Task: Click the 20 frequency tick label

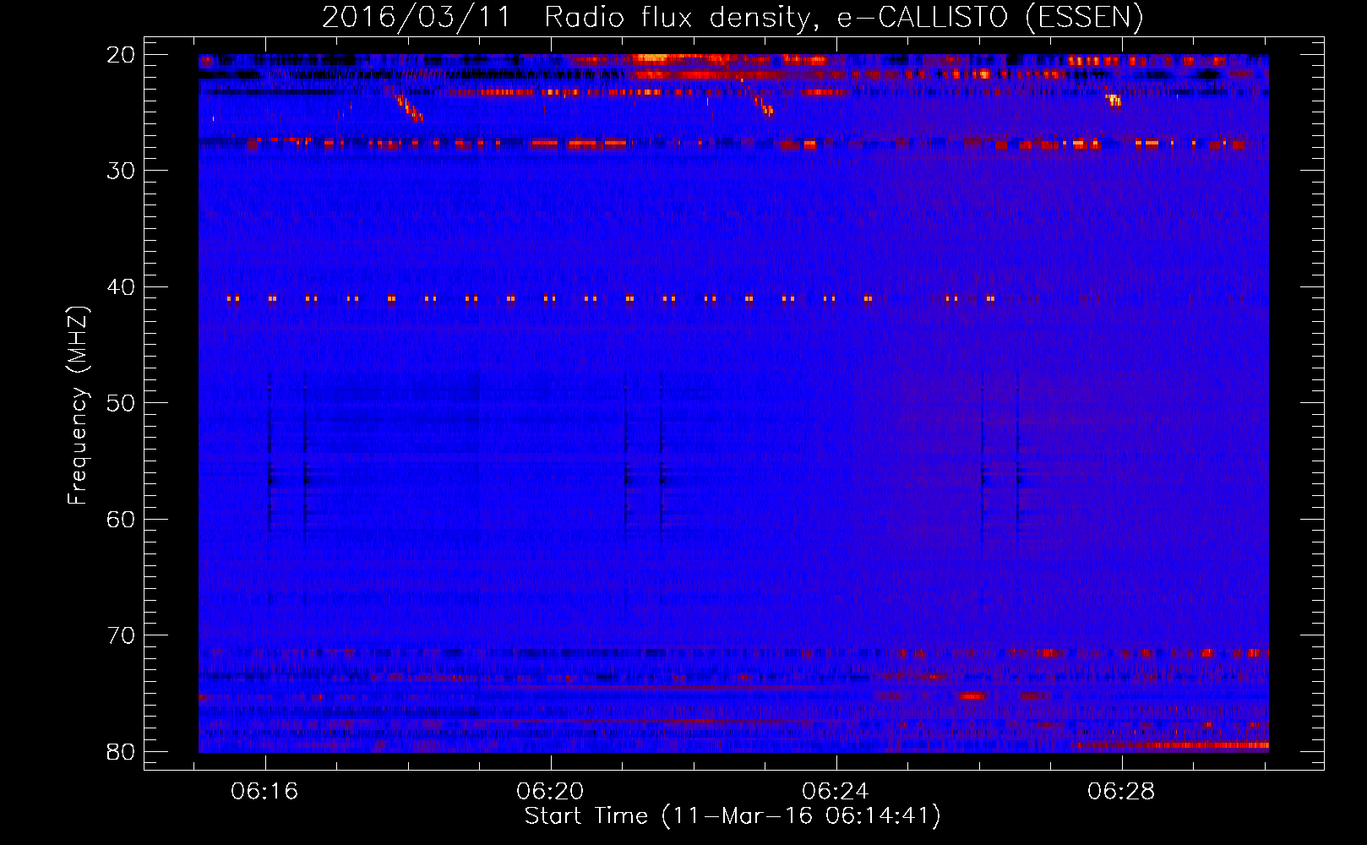Action: click(x=122, y=55)
